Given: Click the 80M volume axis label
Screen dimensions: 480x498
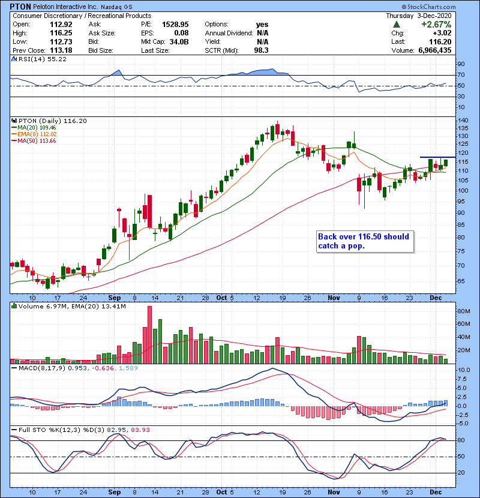Looking at the screenshot, I should [463, 311].
